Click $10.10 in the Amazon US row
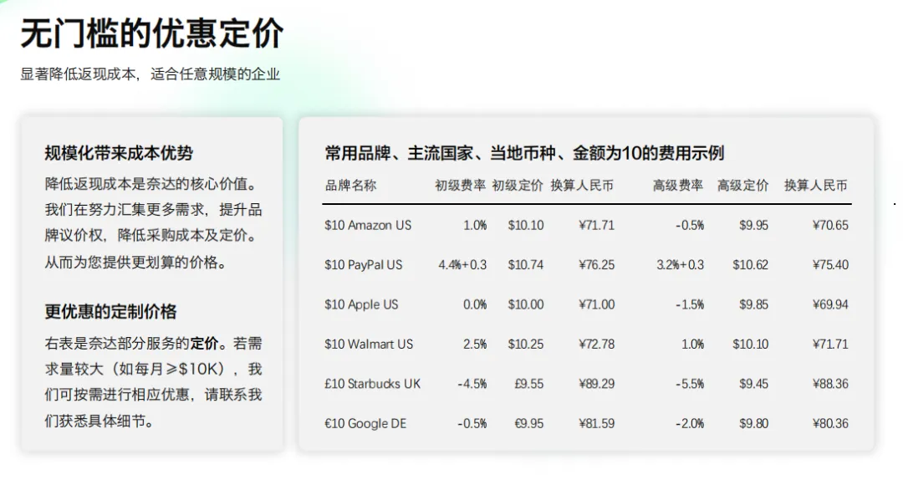 526,225
